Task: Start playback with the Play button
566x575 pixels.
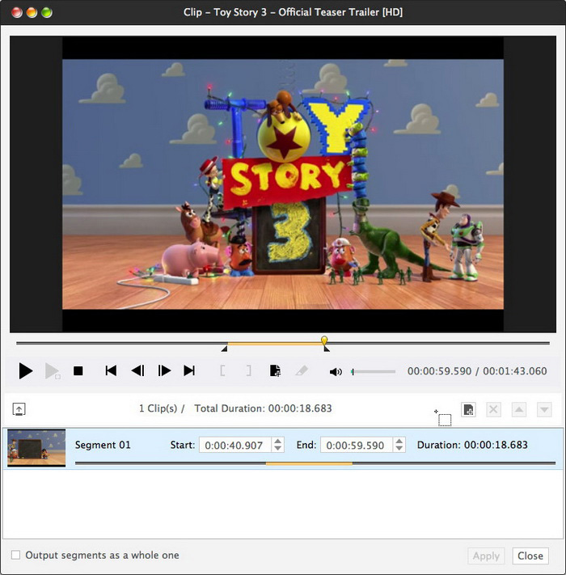Action: (x=26, y=370)
